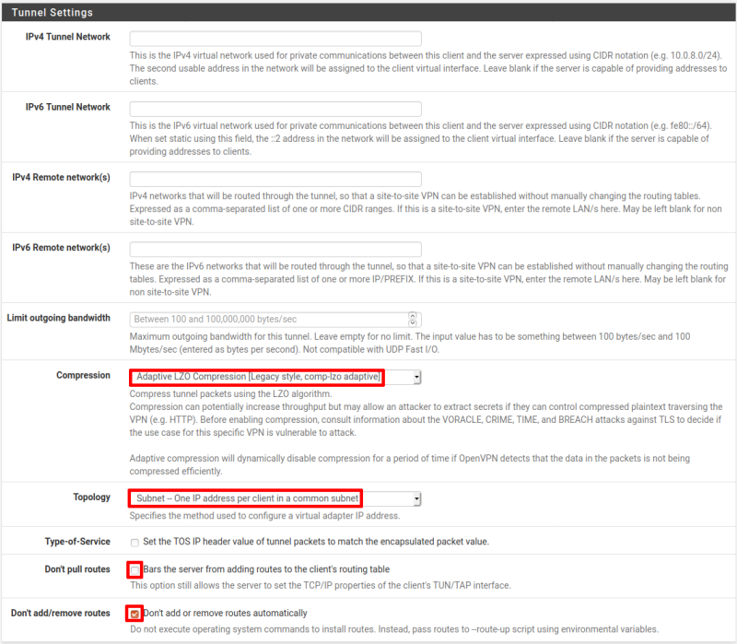Click the Limit outgoing bandwidth label
Viewport: 737px width, 644px height.
59,318
